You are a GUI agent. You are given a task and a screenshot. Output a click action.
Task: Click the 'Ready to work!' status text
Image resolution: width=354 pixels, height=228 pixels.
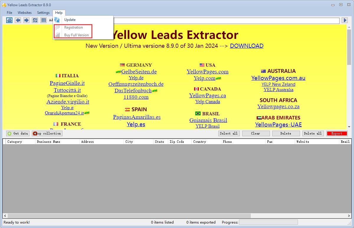click(x=17, y=222)
